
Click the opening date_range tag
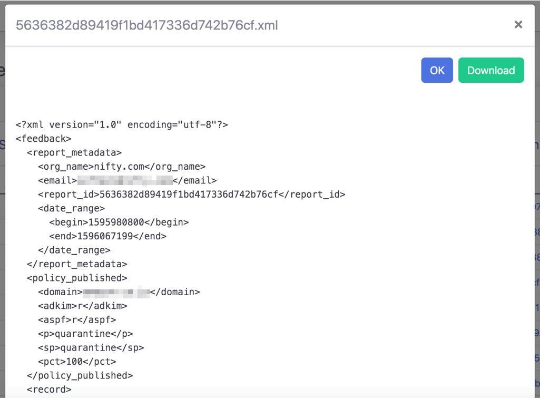(71, 208)
